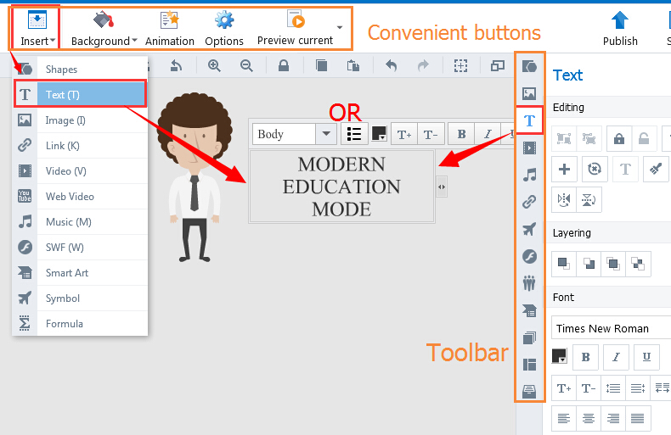
Task: Choose SWF (W) menu entry
Action: coord(80,248)
